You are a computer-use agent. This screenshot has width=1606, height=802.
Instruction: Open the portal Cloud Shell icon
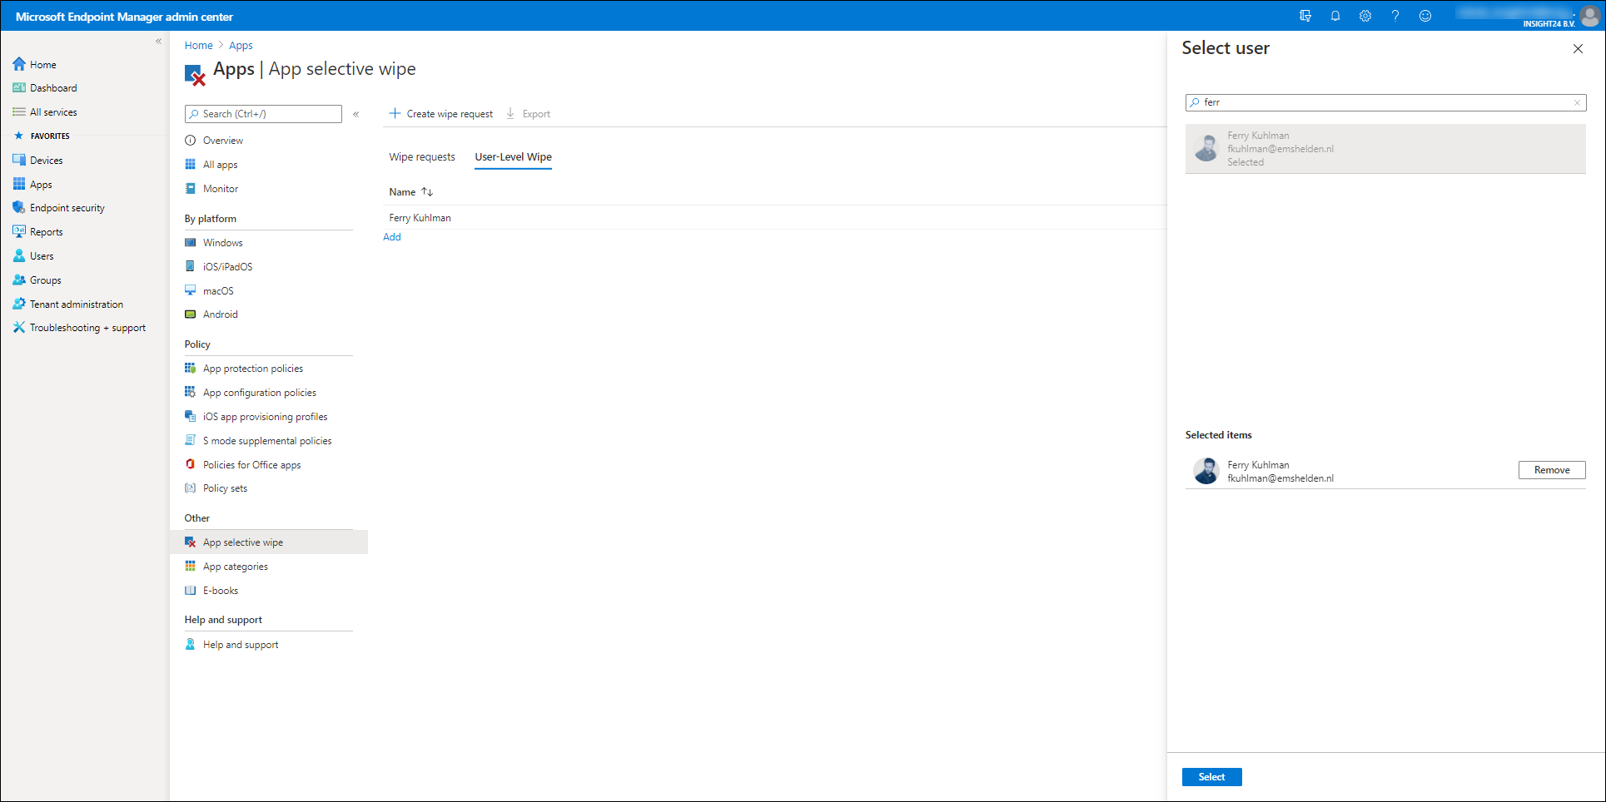[x=1305, y=16]
